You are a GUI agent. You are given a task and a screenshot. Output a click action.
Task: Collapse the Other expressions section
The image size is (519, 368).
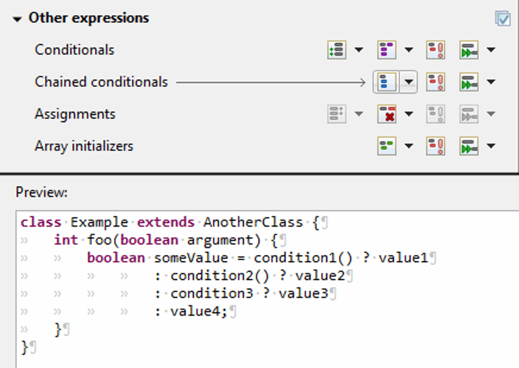[x=18, y=19]
